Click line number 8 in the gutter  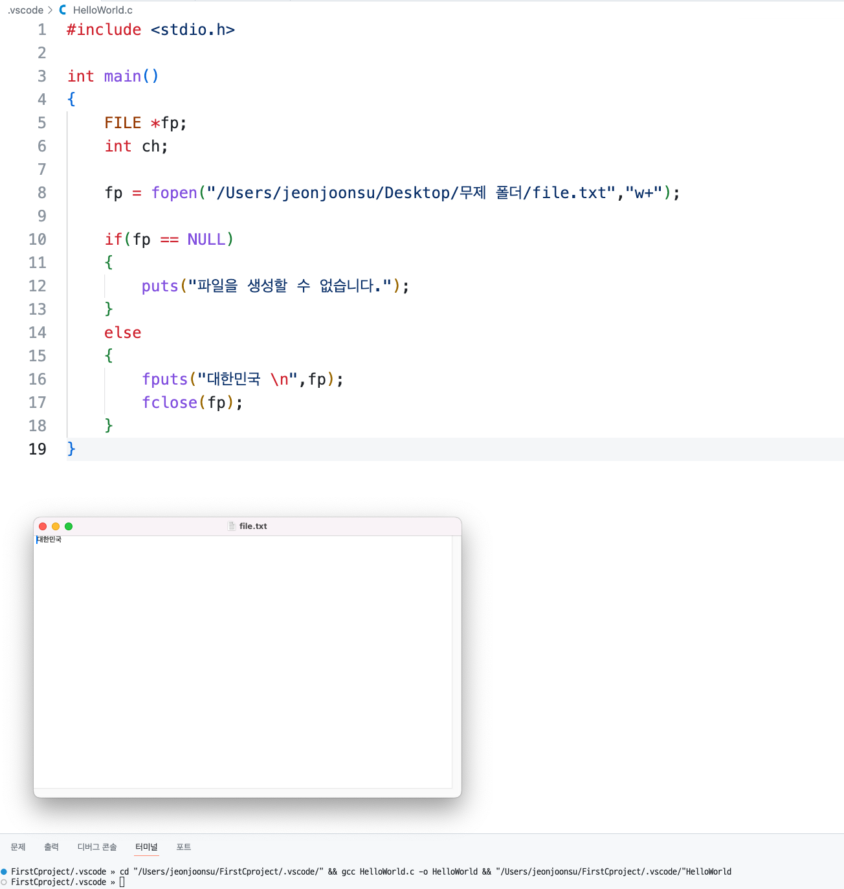(42, 193)
